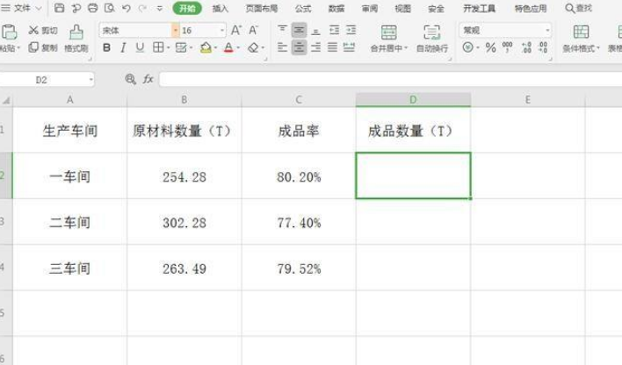Switch to the 页面布局 tab

(262, 8)
